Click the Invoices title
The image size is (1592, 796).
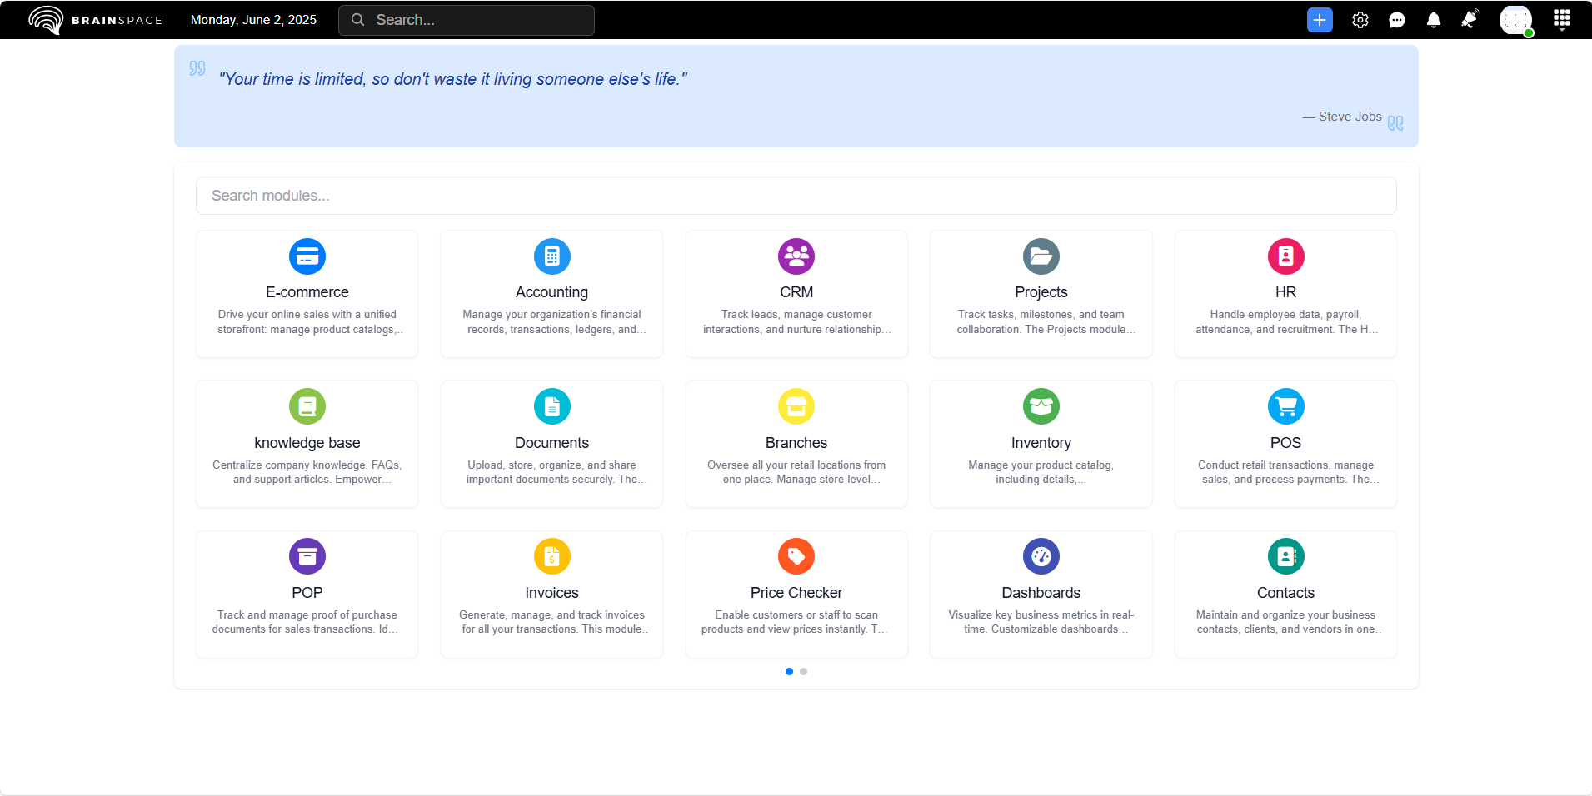551,593
